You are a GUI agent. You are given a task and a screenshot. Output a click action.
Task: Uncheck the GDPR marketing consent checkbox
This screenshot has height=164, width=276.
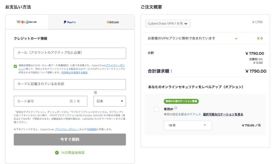point(15,66)
